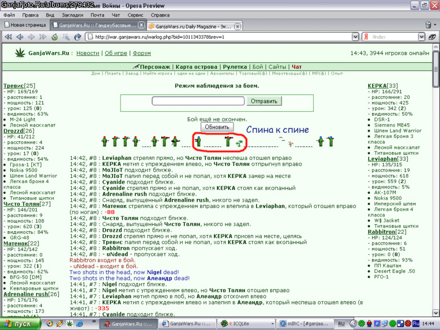The height and width of the screenshot is (330, 440).
Task: Click the rightmost soldier sprite on battlefield
Action: [331, 141]
